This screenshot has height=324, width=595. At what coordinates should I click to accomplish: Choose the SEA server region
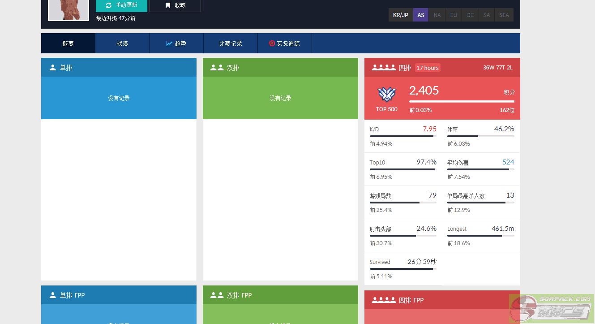click(x=504, y=15)
